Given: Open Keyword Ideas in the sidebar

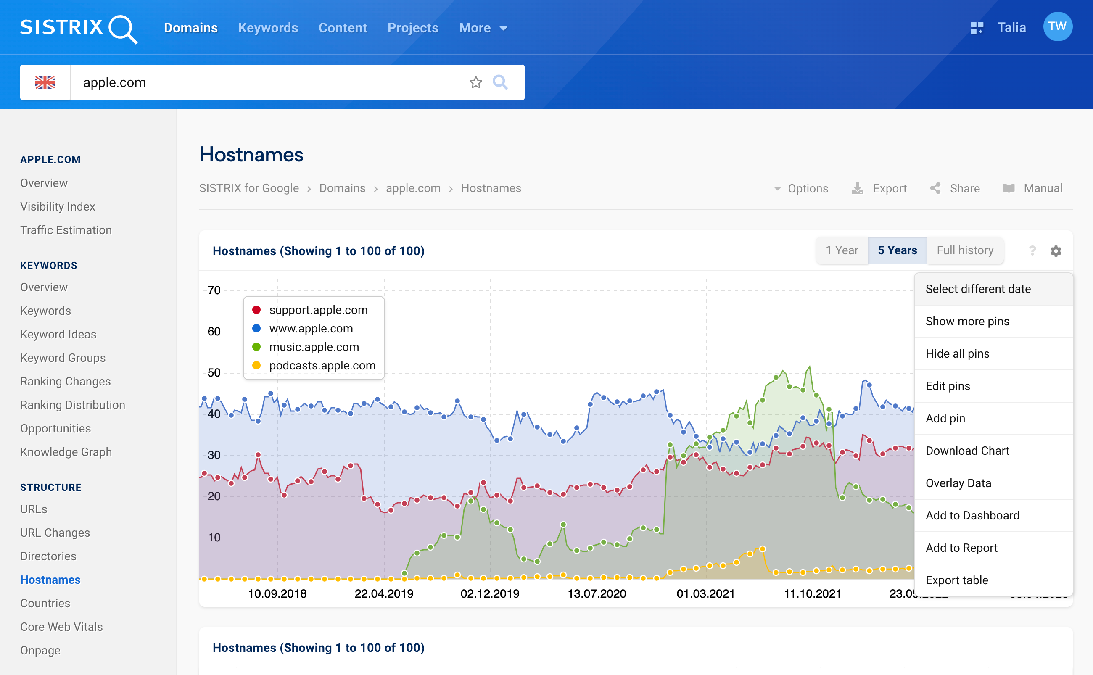Looking at the screenshot, I should click(58, 335).
